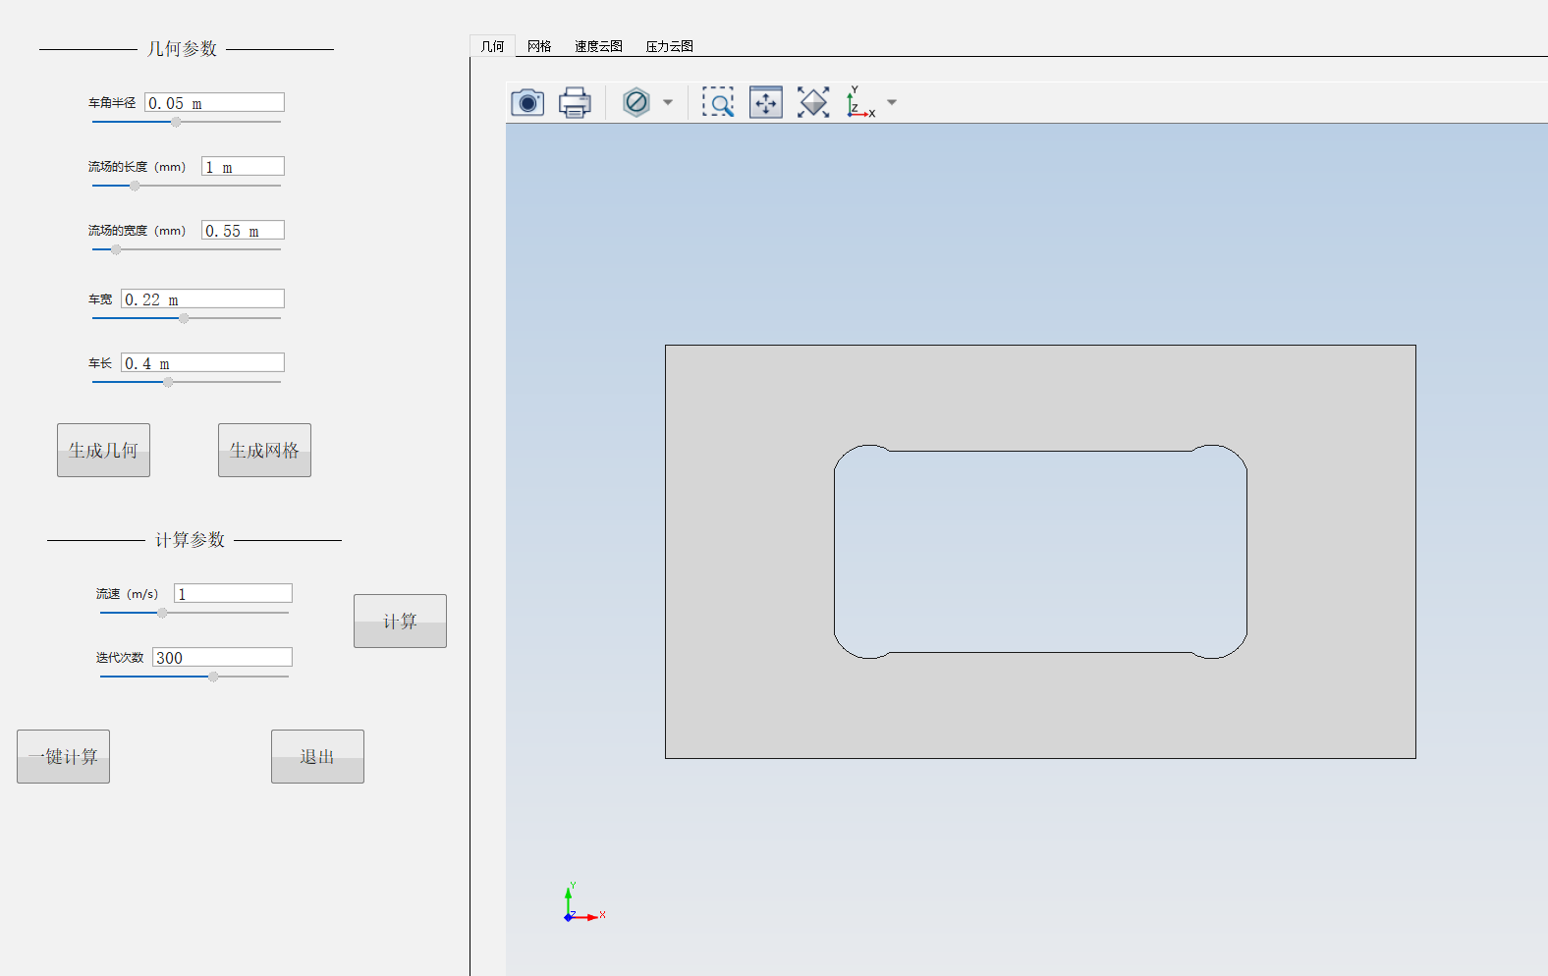
Task: Click the rounded car shape in geometry view
Action: [1040, 551]
